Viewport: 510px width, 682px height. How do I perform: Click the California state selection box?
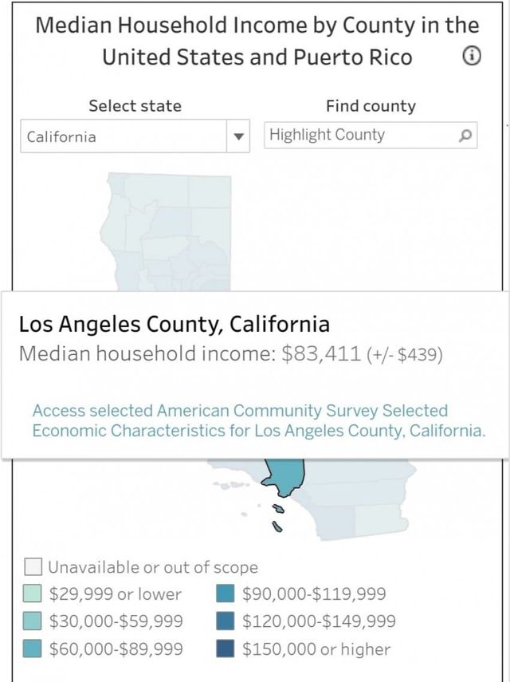[124, 136]
